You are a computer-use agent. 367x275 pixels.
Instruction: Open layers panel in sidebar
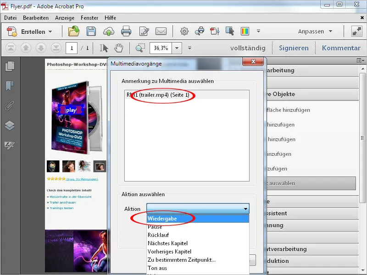(10, 125)
